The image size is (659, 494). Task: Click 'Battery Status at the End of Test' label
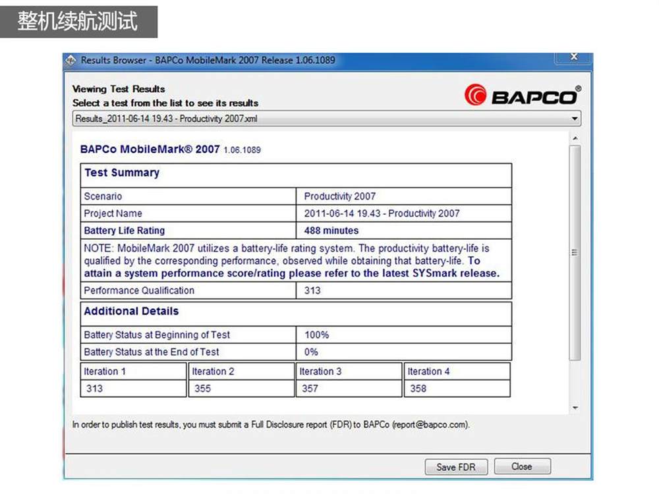pos(152,352)
